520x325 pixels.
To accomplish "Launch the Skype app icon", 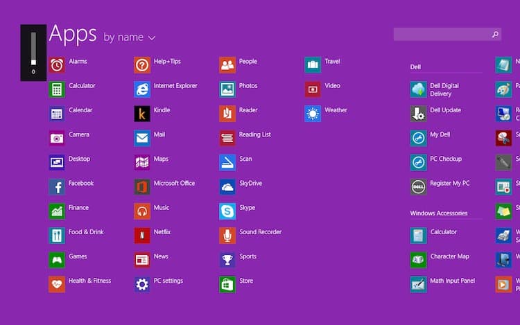I will click(227, 211).
